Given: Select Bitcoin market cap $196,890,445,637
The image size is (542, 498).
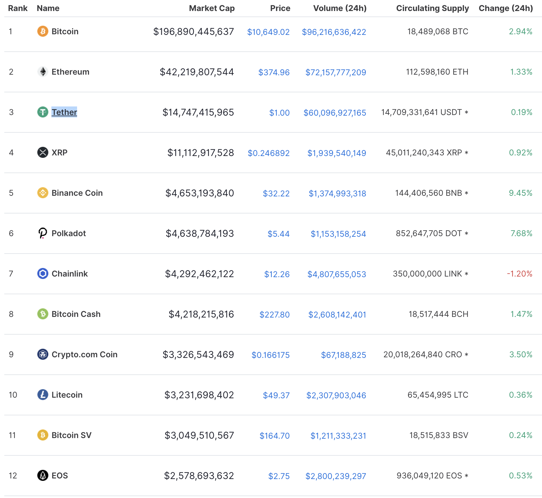Looking at the screenshot, I should click(x=194, y=32).
